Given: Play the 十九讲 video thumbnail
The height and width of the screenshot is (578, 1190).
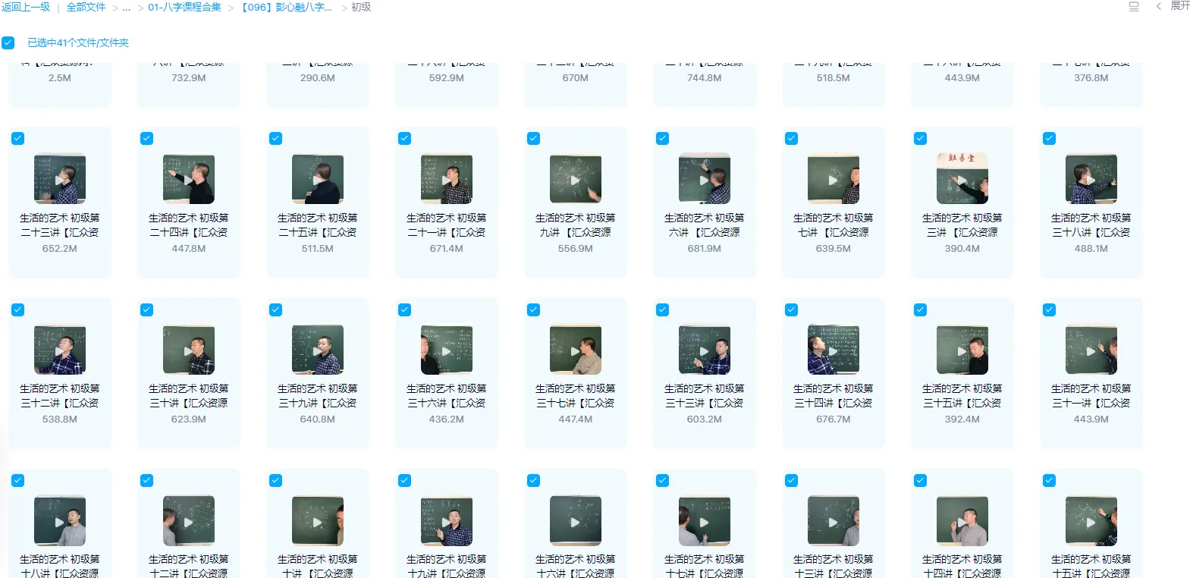Looking at the screenshot, I should point(447,521).
